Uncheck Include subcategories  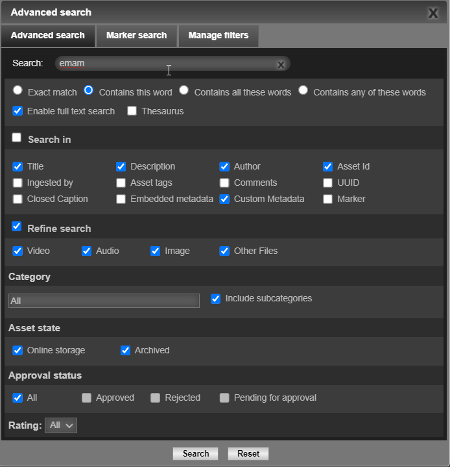click(215, 299)
